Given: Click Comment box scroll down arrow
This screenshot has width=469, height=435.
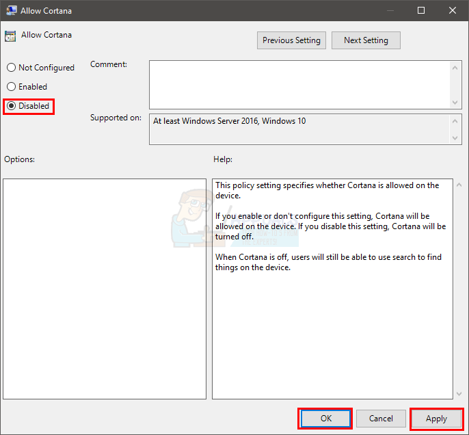Looking at the screenshot, I should [x=455, y=103].
